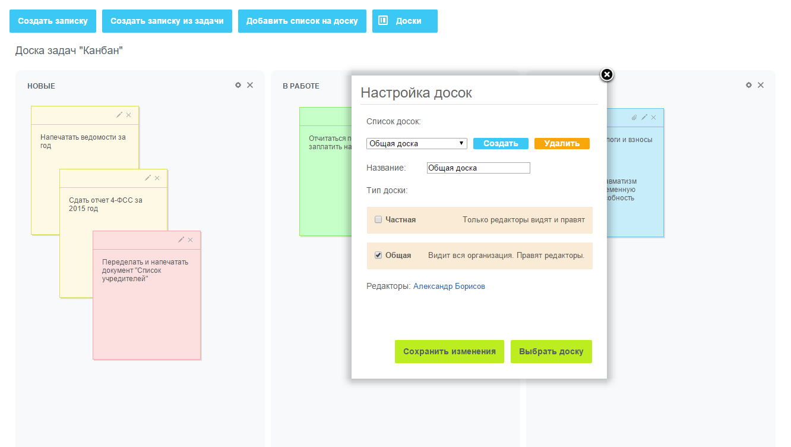Save changes with 'Сохранить изменения'

pyautogui.click(x=450, y=351)
